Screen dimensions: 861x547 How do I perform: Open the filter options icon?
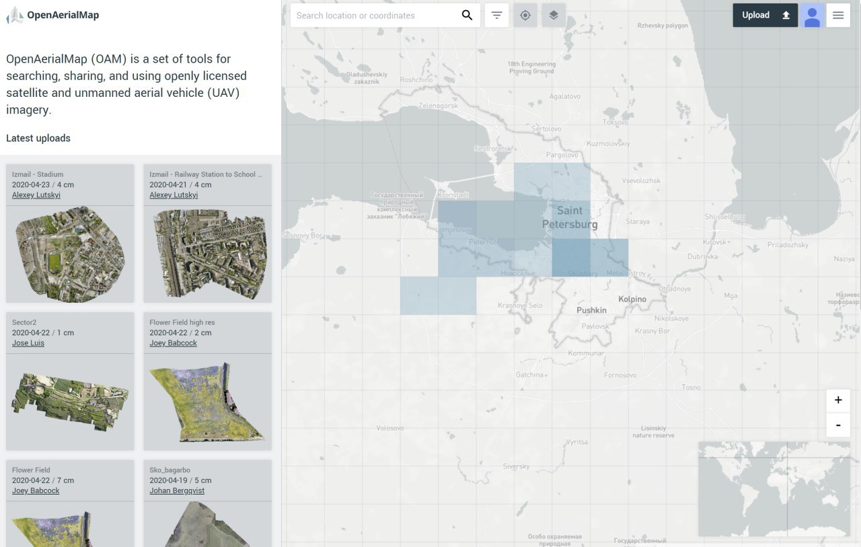click(x=497, y=15)
